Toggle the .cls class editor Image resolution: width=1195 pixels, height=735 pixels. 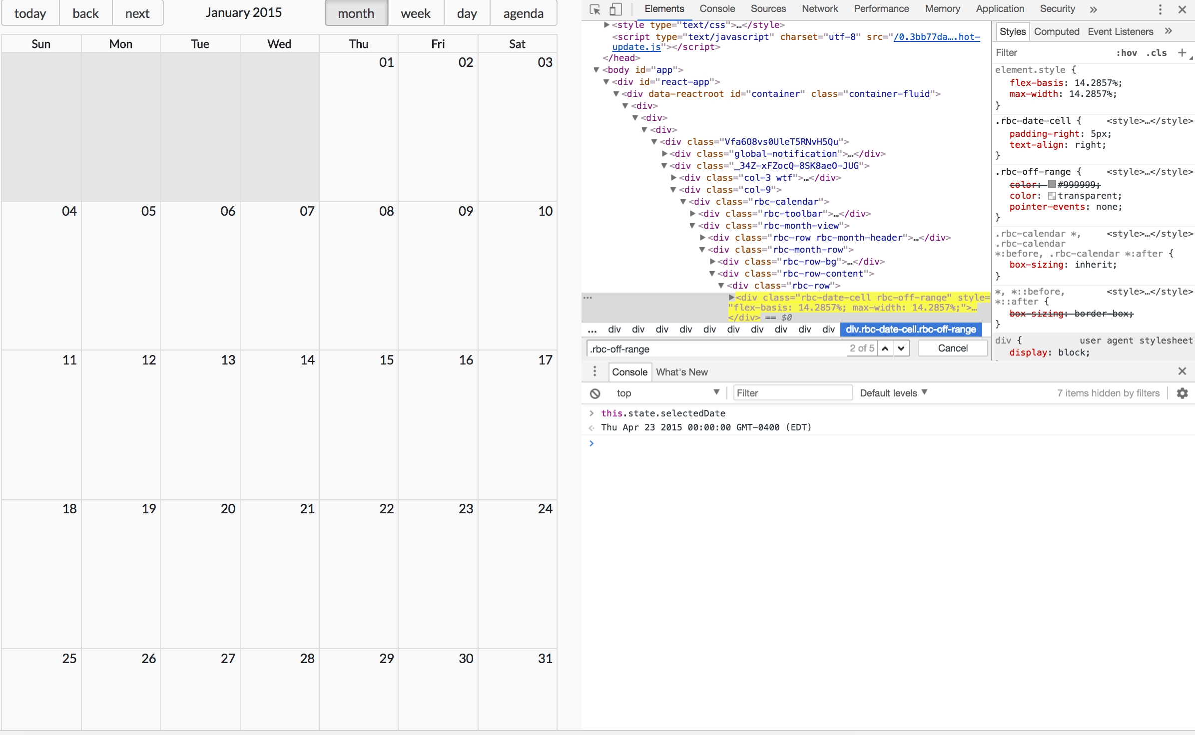pyautogui.click(x=1156, y=53)
